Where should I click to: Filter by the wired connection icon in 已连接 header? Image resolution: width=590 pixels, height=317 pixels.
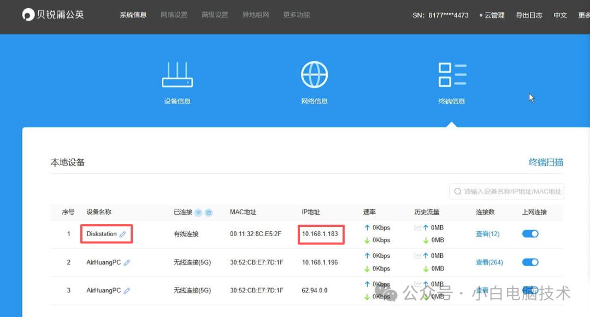(208, 212)
